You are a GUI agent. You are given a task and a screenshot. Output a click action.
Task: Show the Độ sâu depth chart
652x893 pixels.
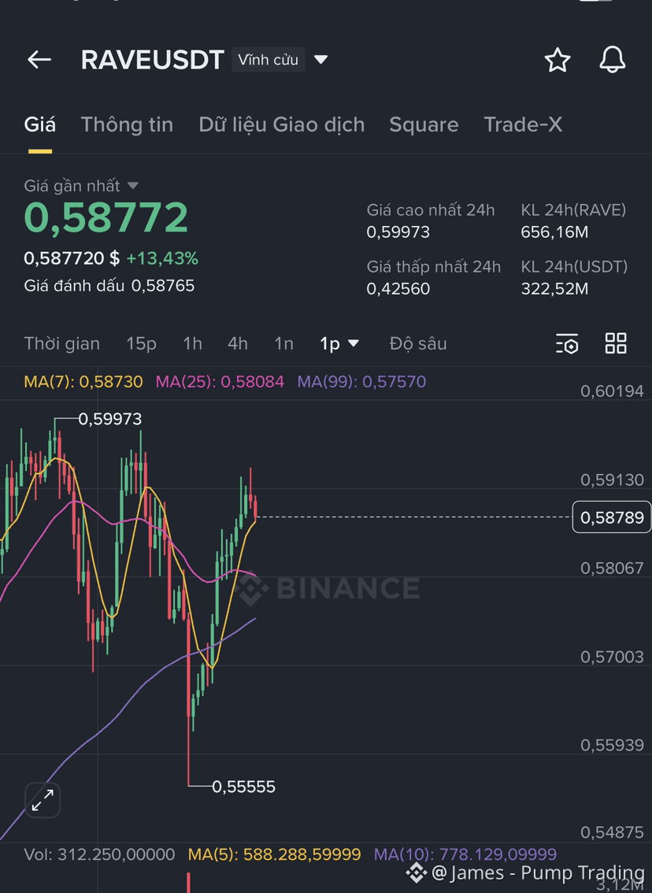click(x=418, y=343)
